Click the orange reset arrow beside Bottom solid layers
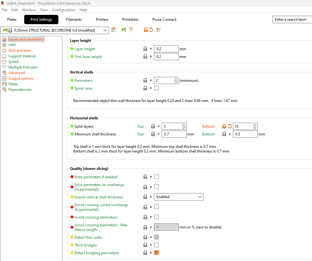This screenshot has height=261, width=312. (x=230, y=126)
